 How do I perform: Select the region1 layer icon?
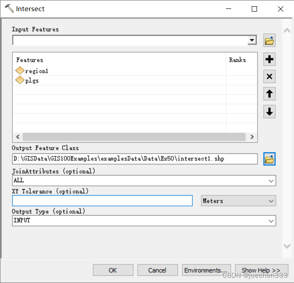(20, 71)
